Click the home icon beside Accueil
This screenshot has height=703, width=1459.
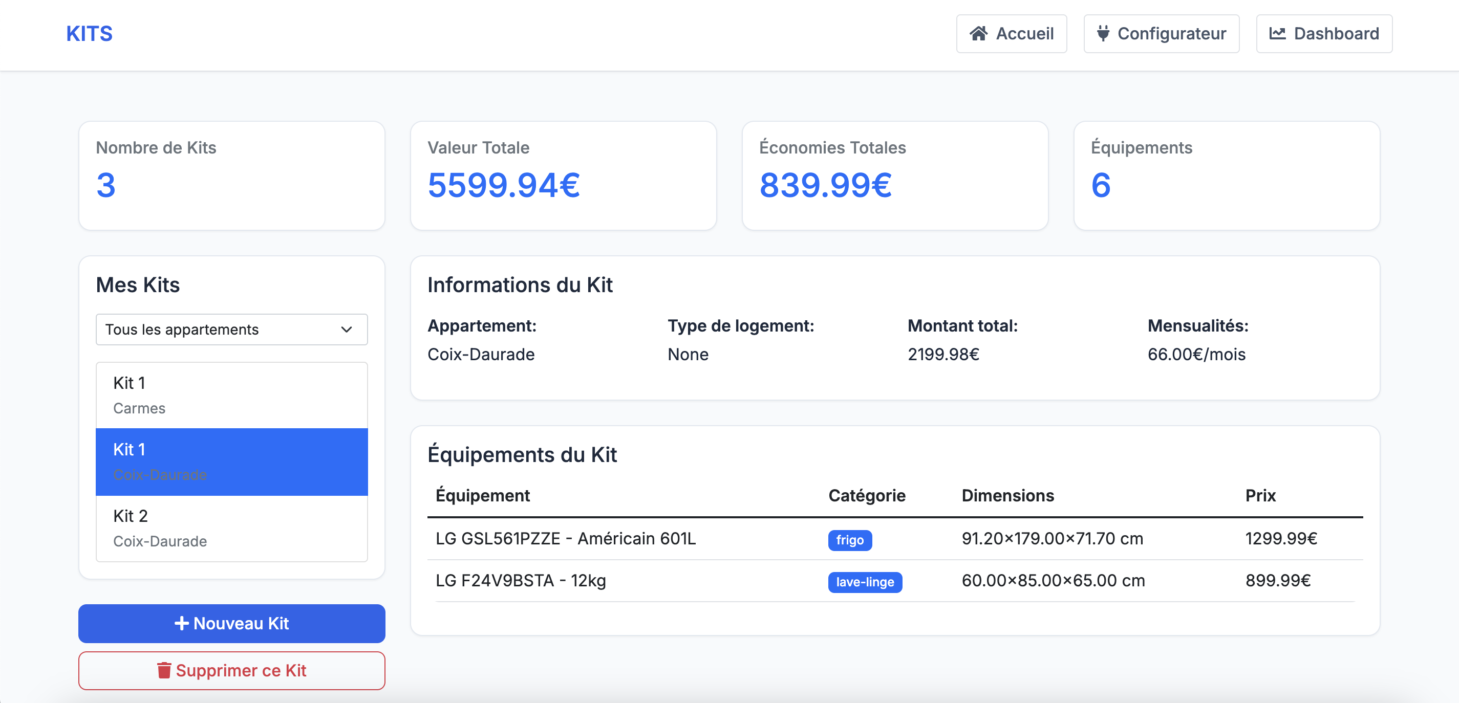click(978, 34)
